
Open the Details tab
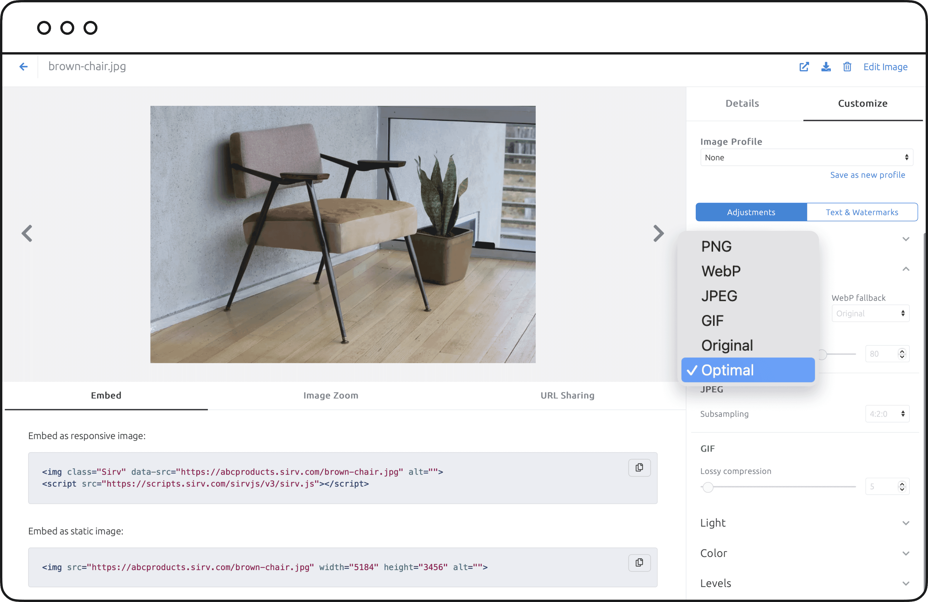[742, 103]
